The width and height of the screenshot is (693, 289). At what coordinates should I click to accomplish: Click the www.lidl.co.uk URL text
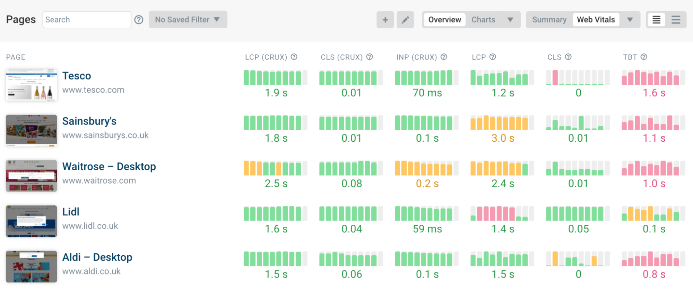(x=90, y=226)
